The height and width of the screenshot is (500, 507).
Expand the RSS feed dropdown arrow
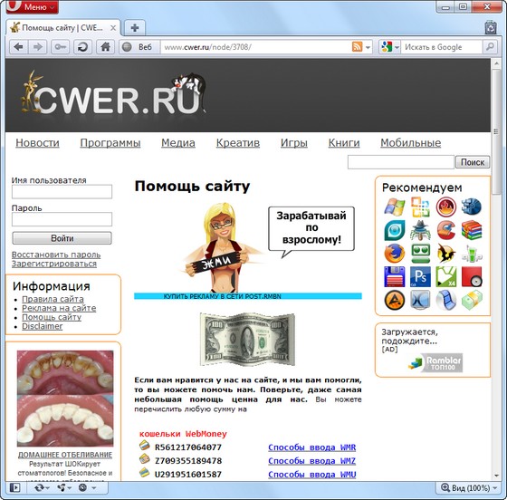[x=368, y=47]
